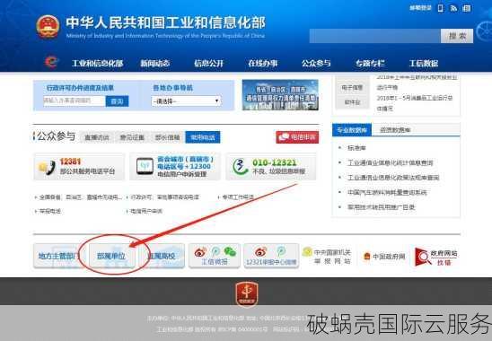
Task: Click 电信用户申诉受理 12300 card
Action: [x=175, y=167]
